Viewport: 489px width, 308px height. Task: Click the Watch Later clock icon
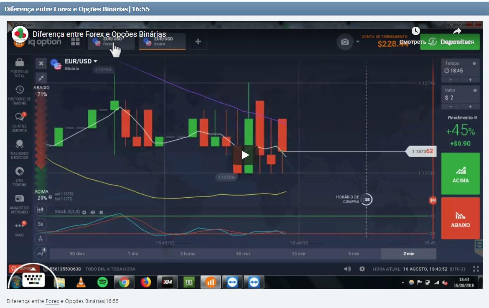point(415,31)
